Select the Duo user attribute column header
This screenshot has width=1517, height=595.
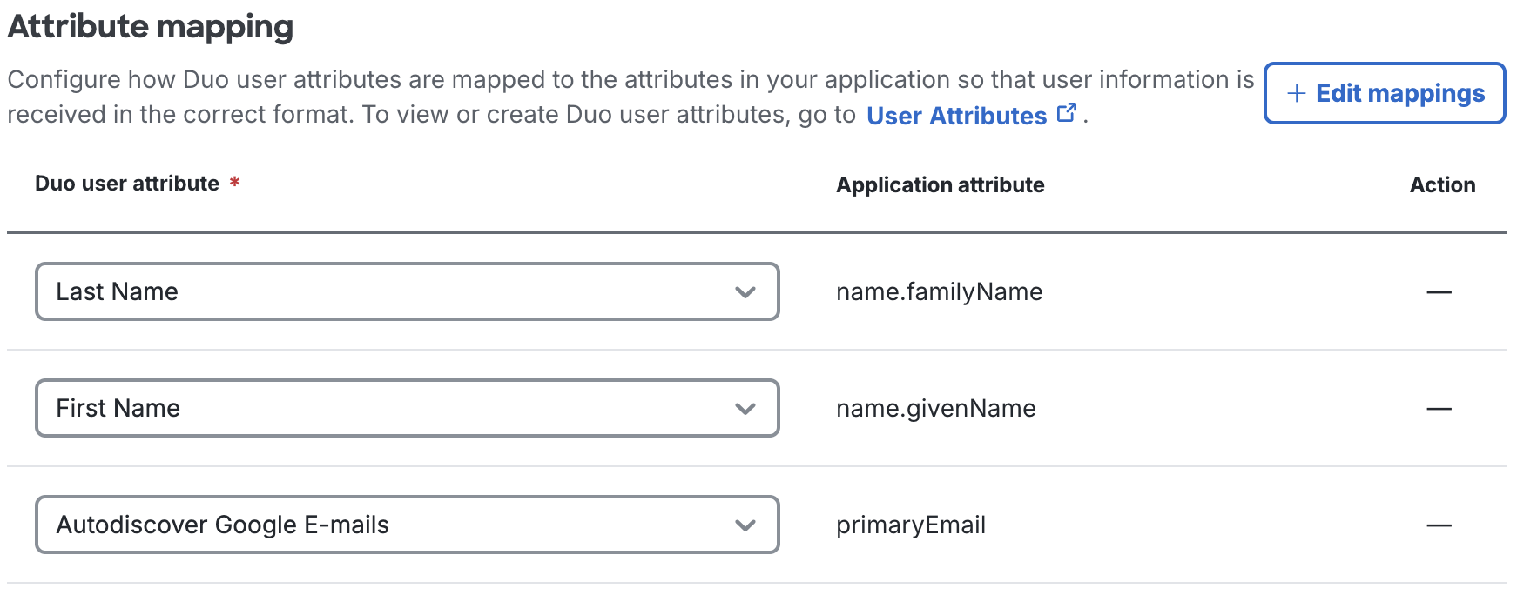click(x=127, y=184)
